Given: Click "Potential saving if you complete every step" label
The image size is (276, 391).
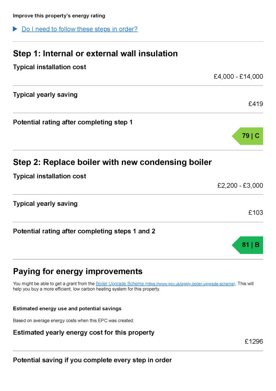Looking at the screenshot, I should 92,360.
